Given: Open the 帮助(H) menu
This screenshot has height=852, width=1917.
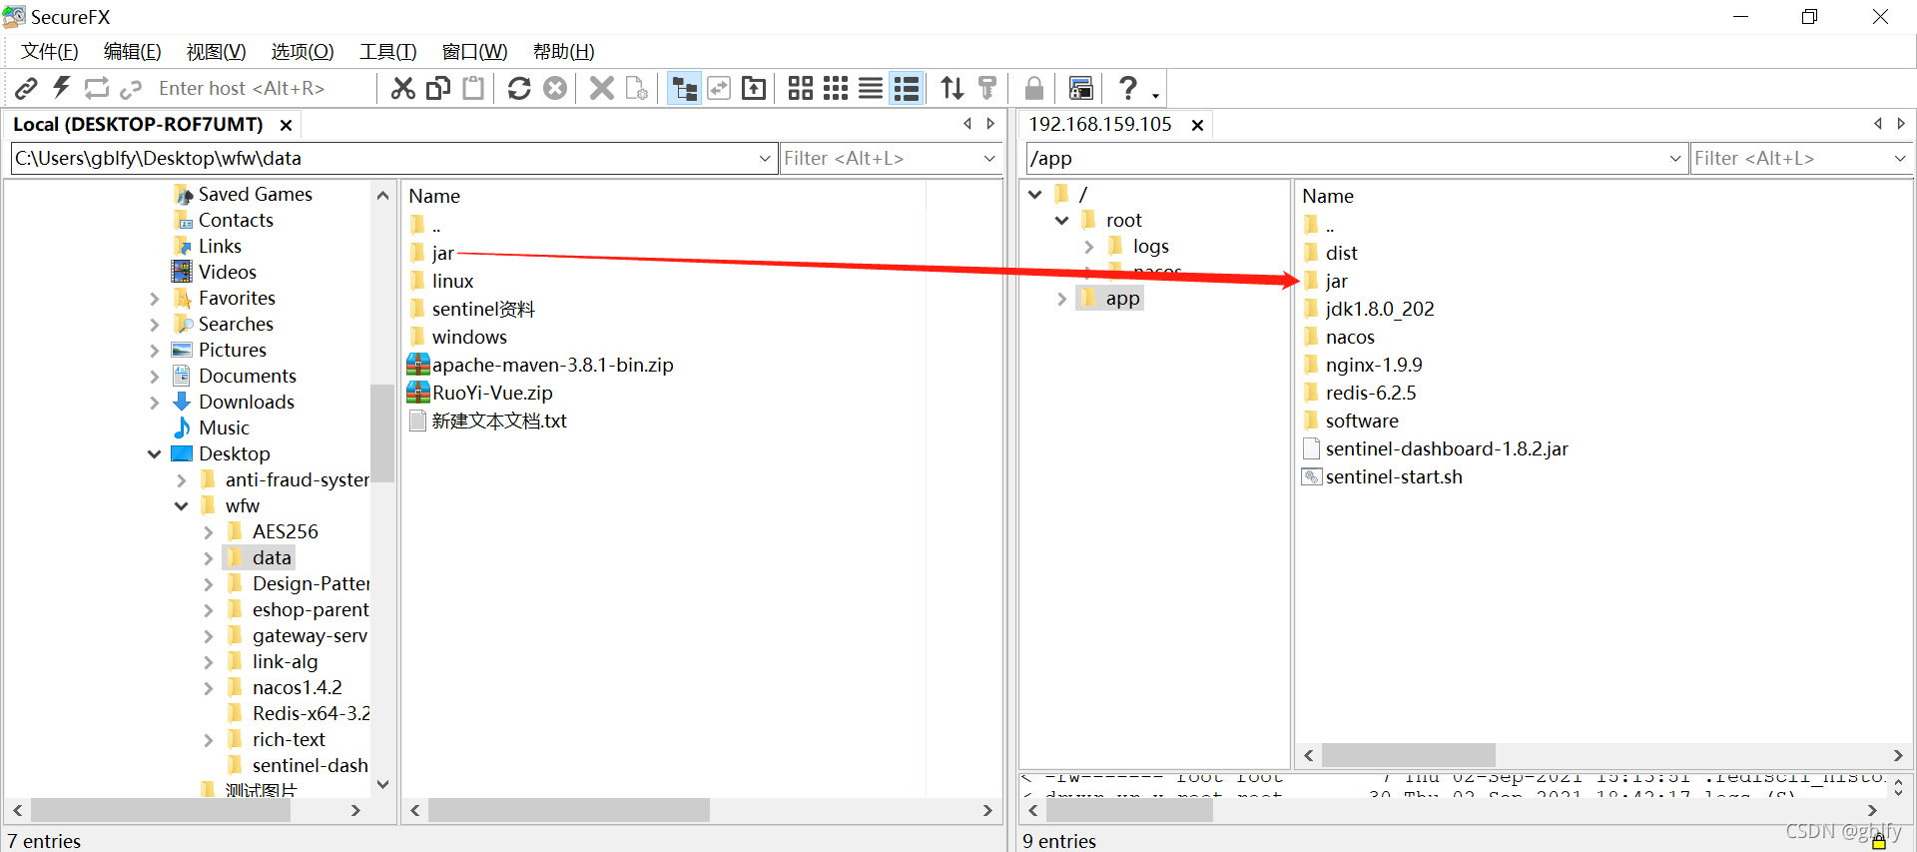Looking at the screenshot, I should click(x=564, y=52).
